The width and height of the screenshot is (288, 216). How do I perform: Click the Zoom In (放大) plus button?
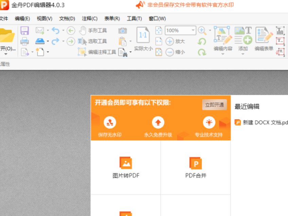(x=175, y=41)
